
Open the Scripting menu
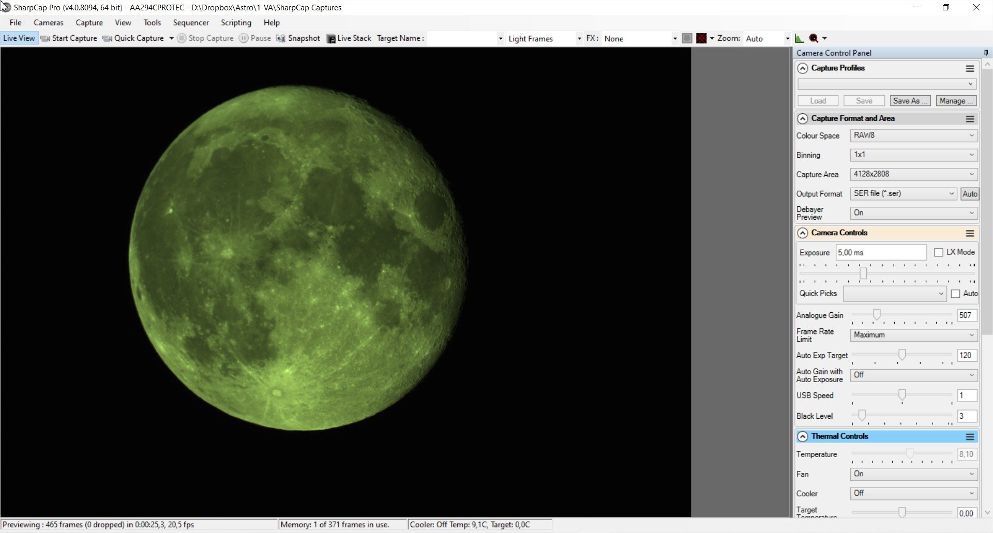(x=236, y=23)
